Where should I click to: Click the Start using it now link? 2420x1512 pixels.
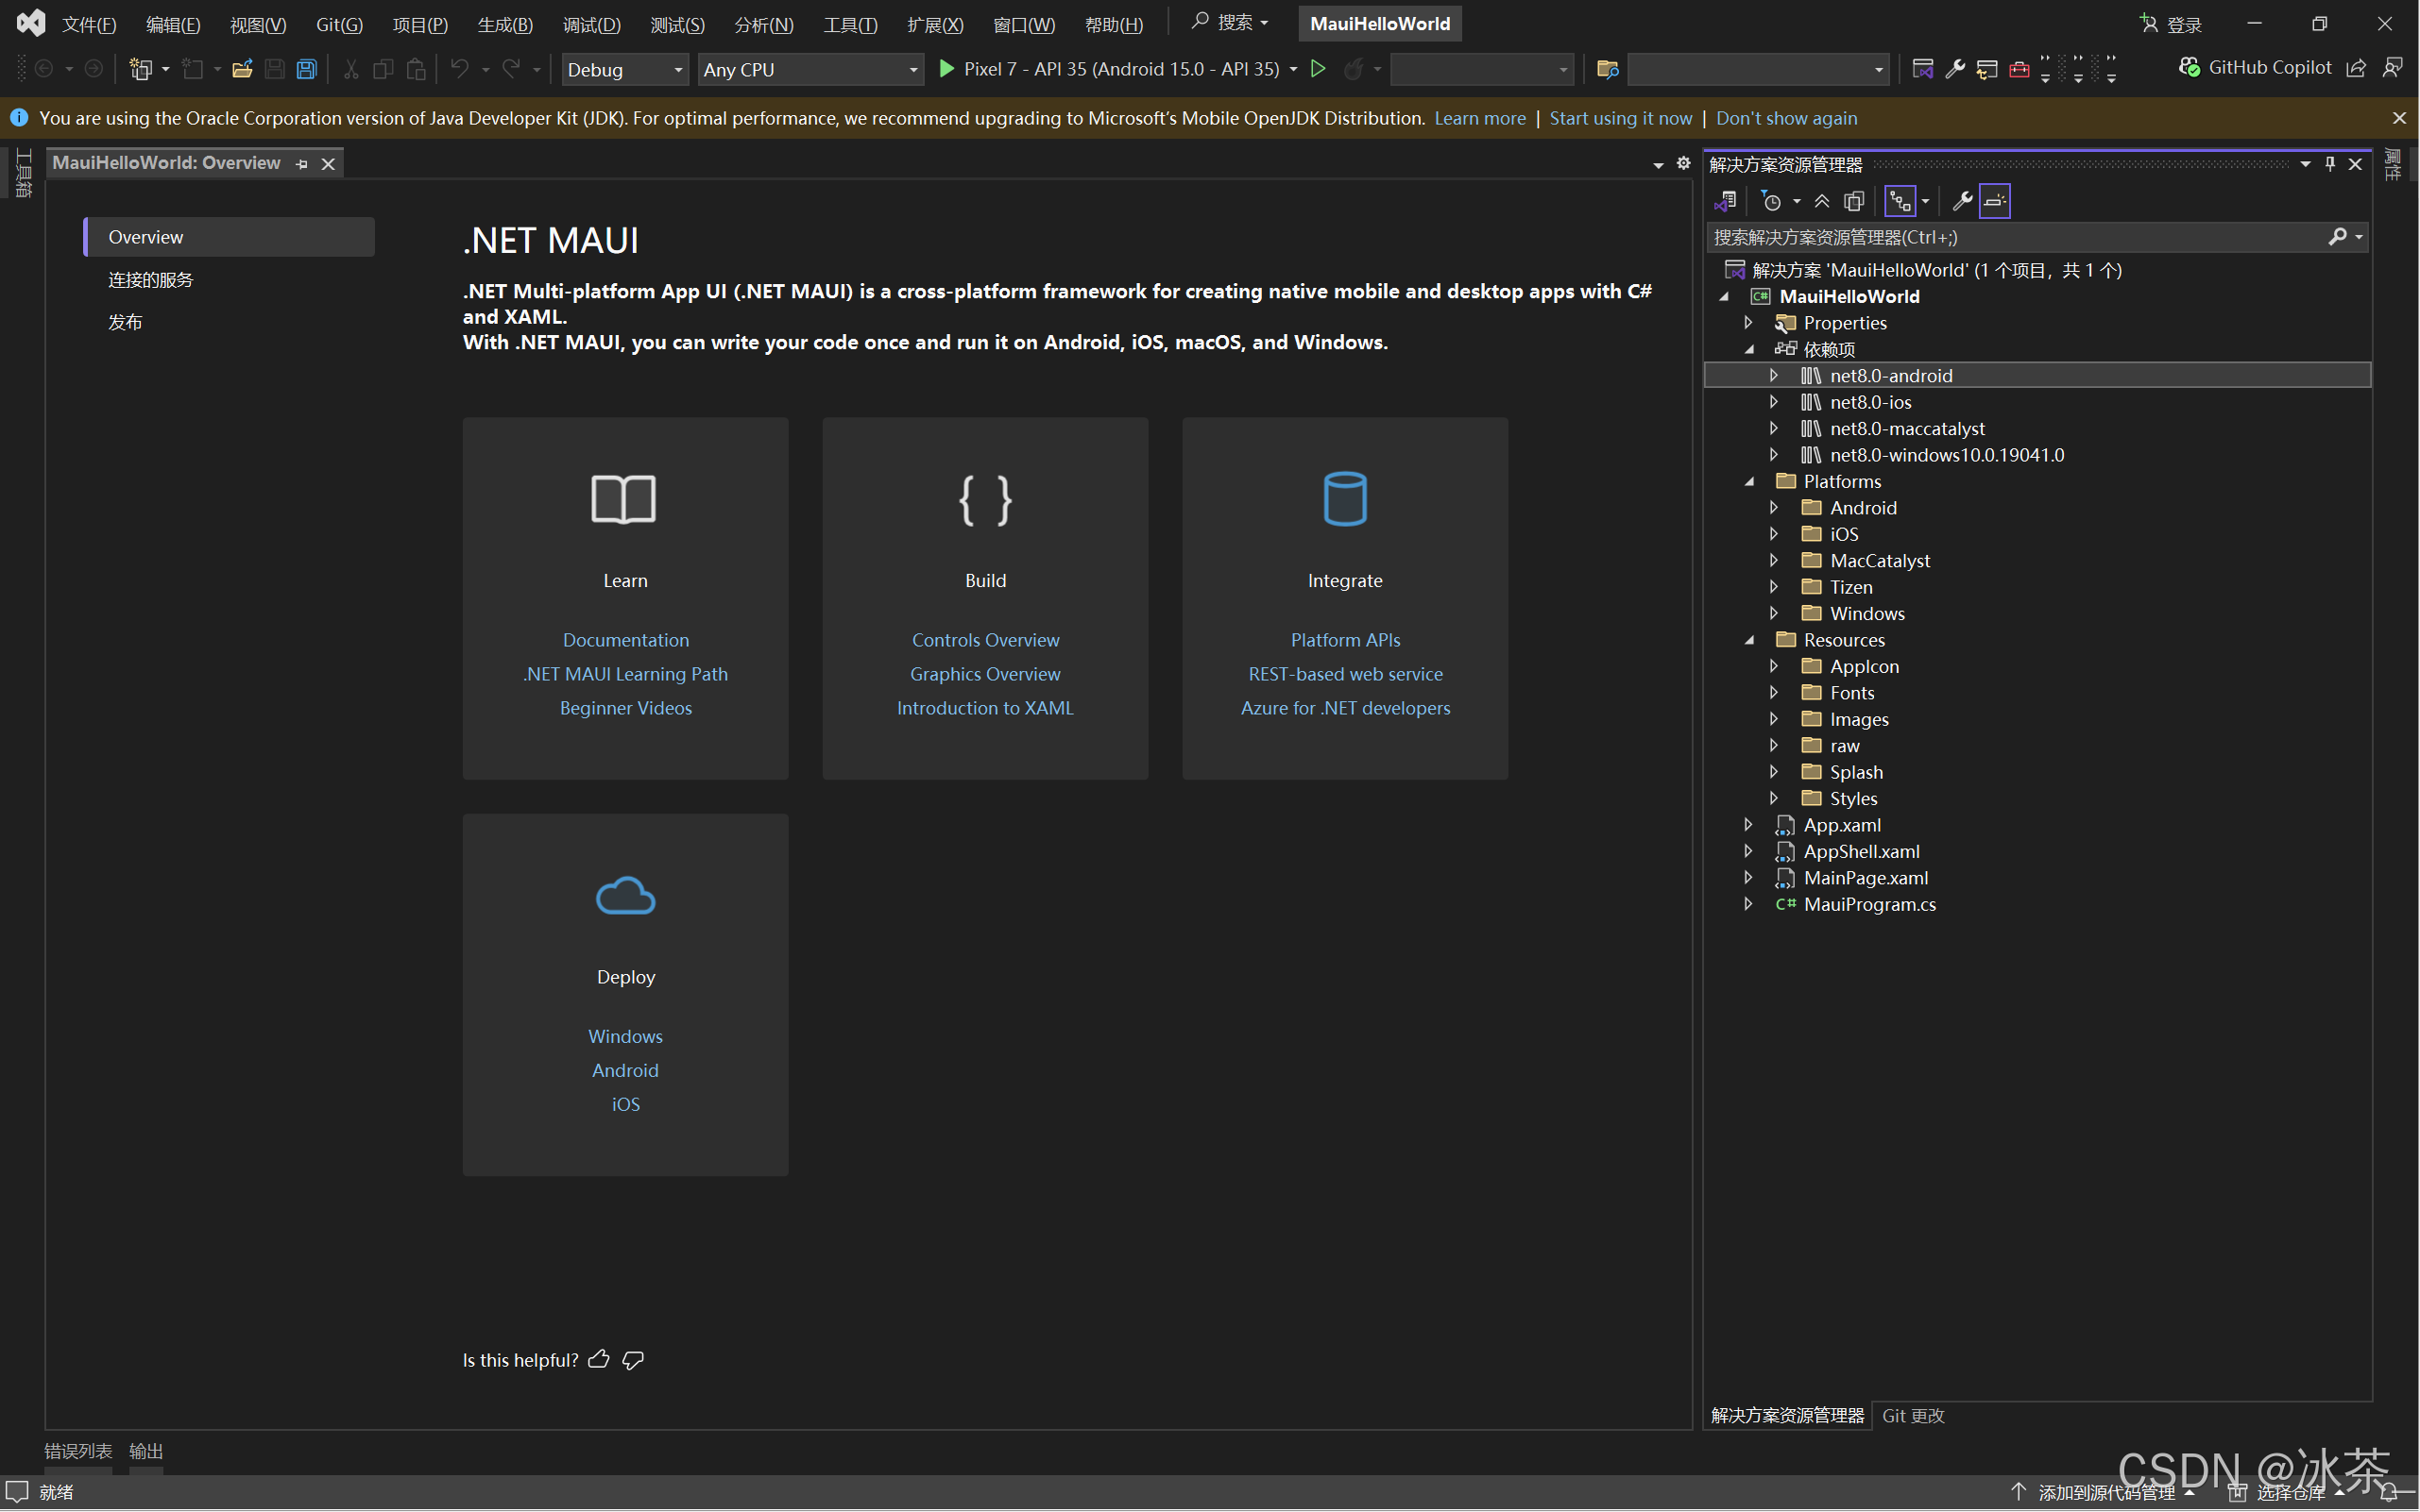pyautogui.click(x=1620, y=118)
